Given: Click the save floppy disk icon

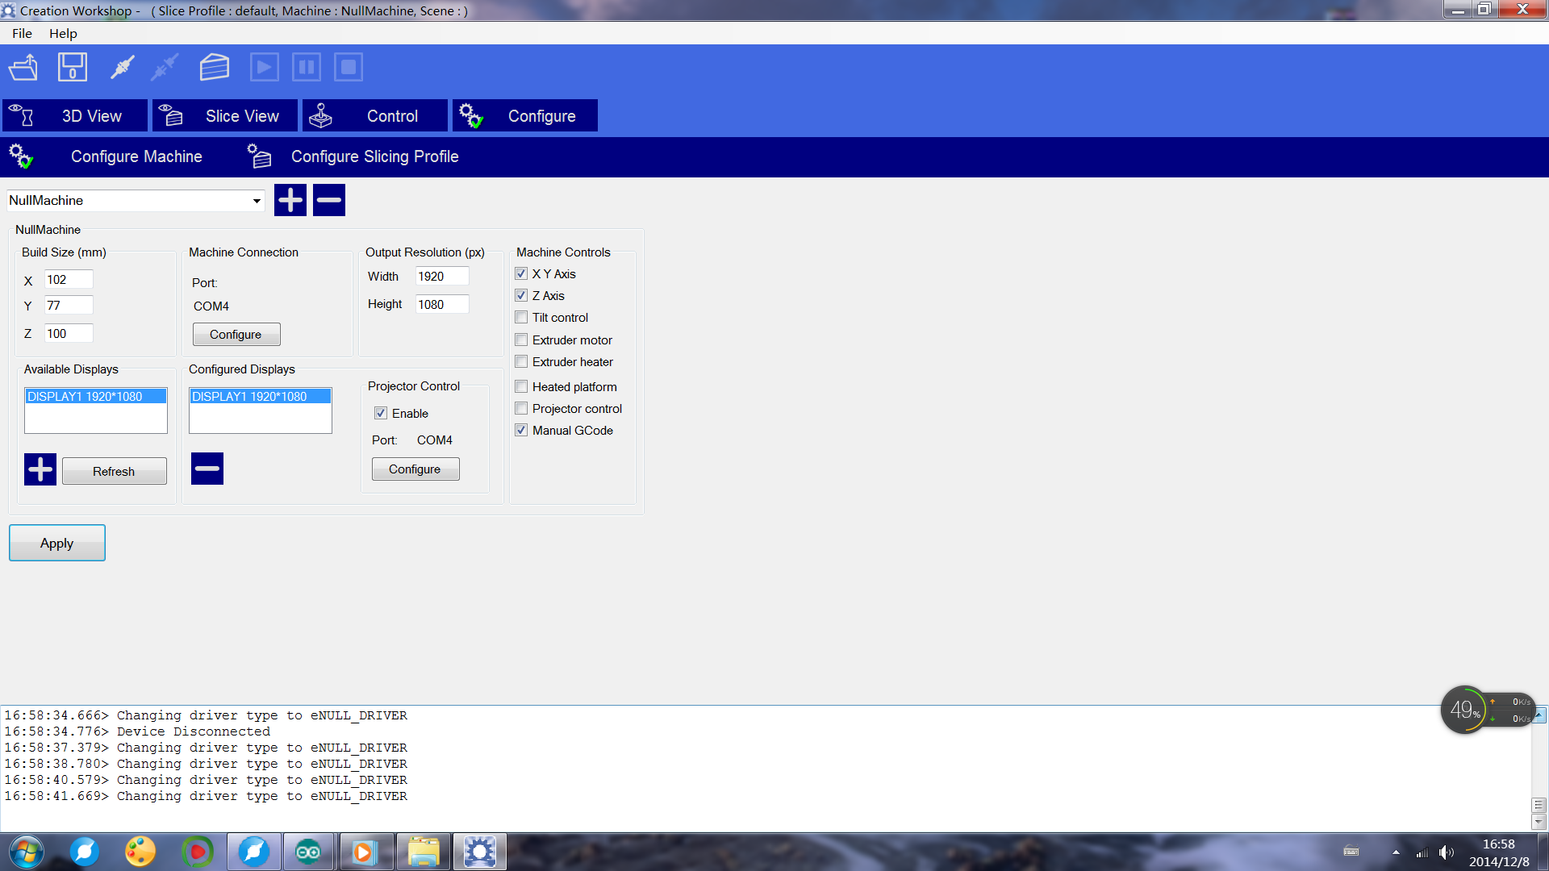Looking at the screenshot, I should coord(72,68).
